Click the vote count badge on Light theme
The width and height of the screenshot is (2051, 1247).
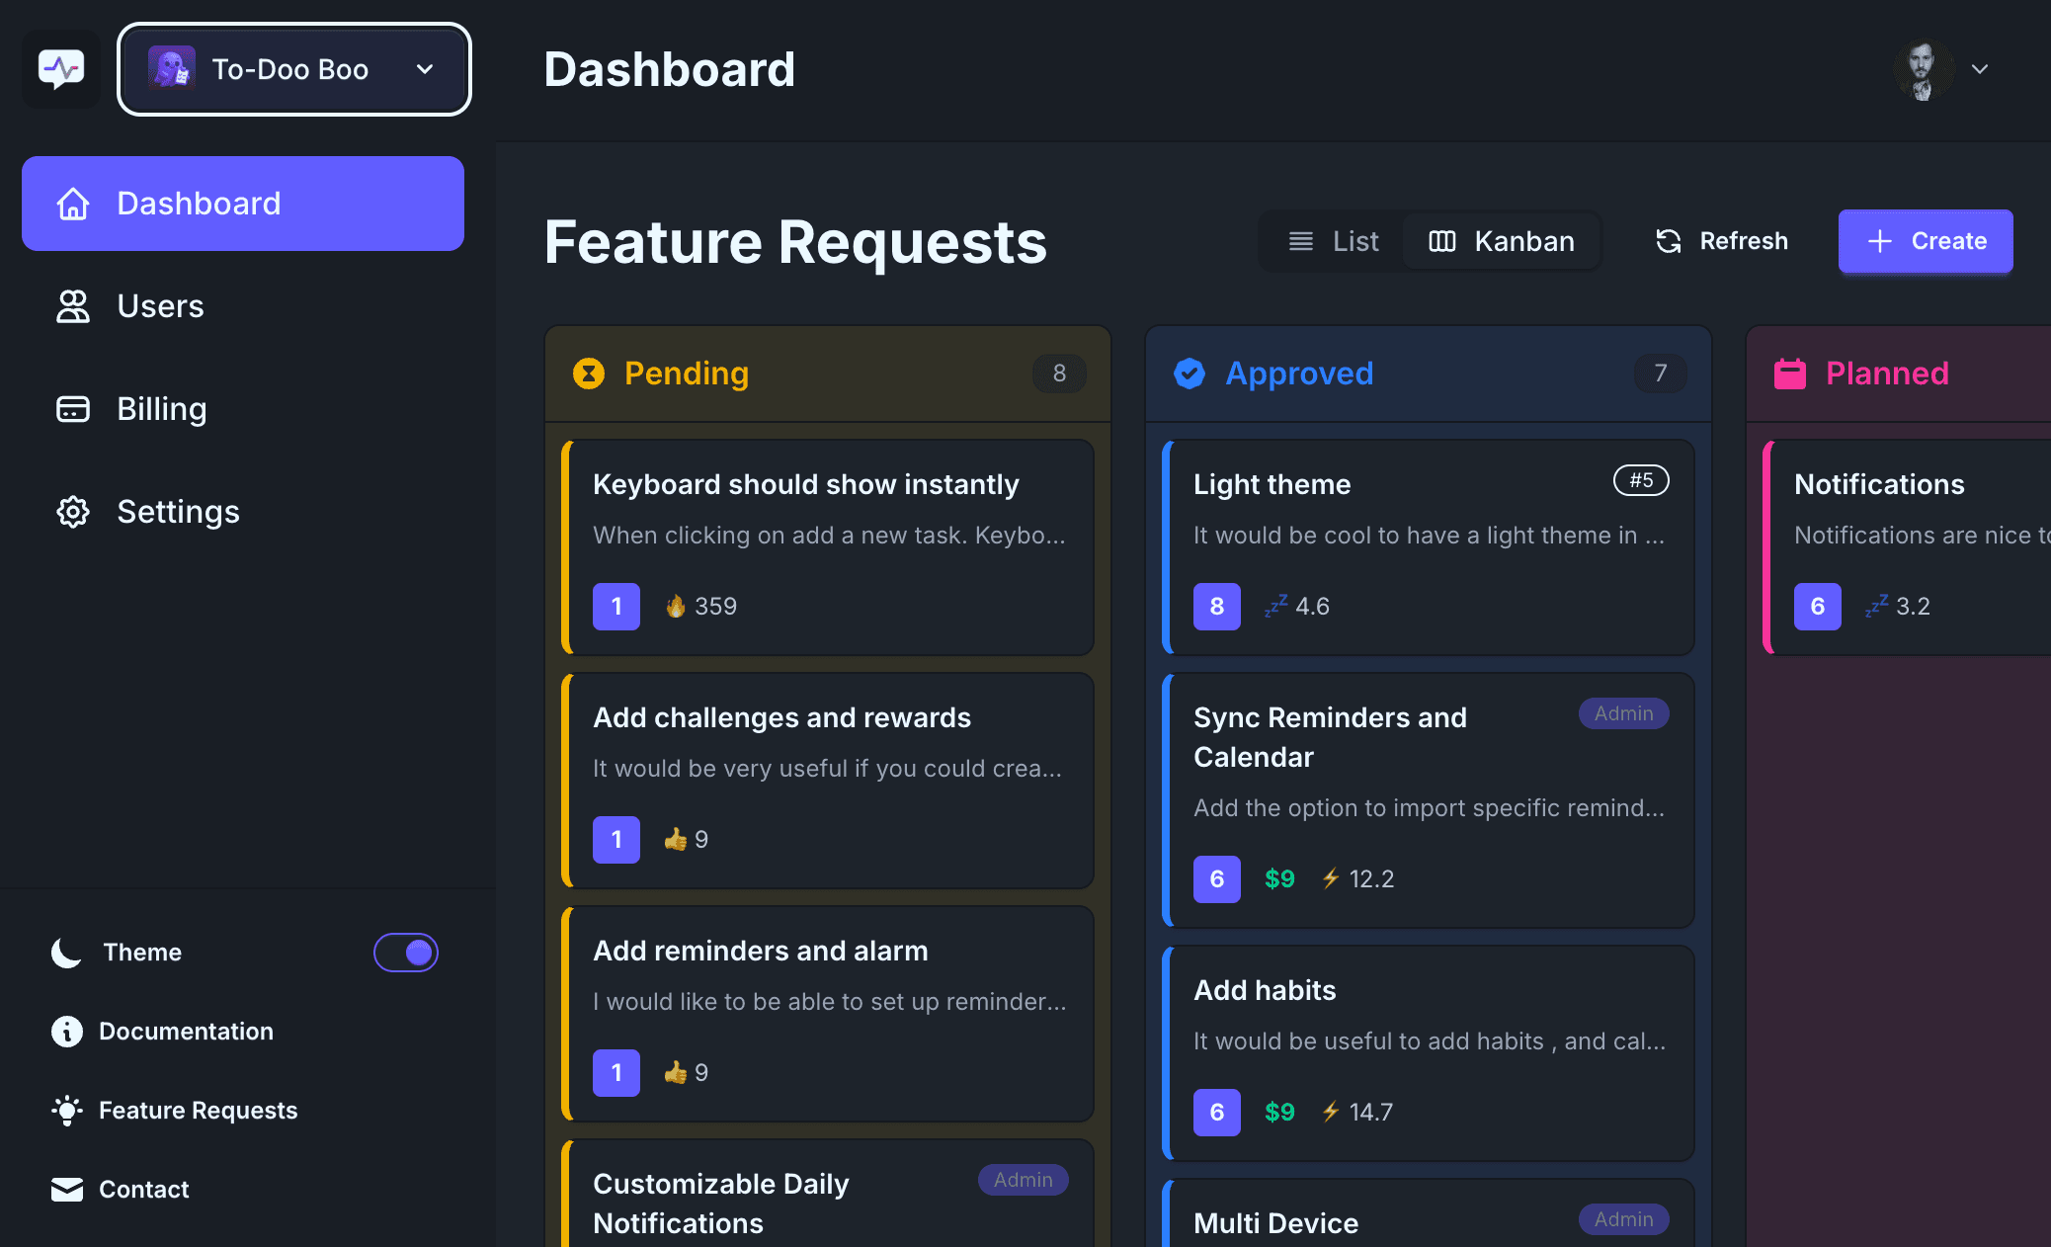click(1216, 607)
